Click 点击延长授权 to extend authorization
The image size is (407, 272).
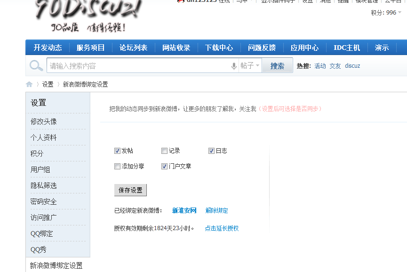tap(222, 228)
